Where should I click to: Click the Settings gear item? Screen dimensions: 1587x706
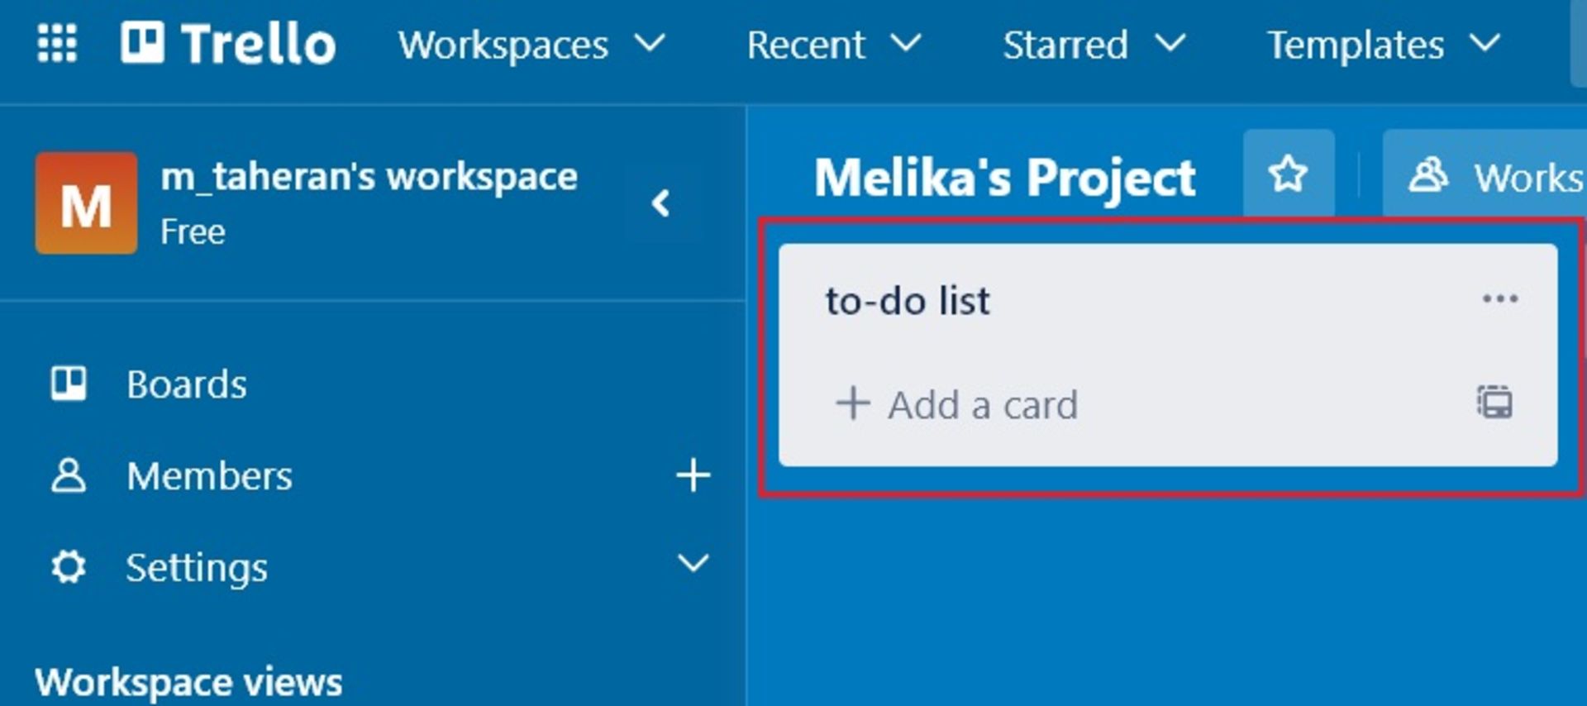[196, 568]
